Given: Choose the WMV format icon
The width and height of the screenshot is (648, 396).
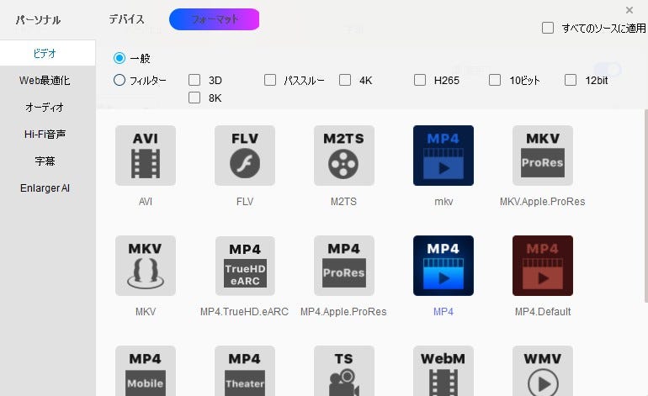Looking at the screenshot, I should tap(543, 371).
